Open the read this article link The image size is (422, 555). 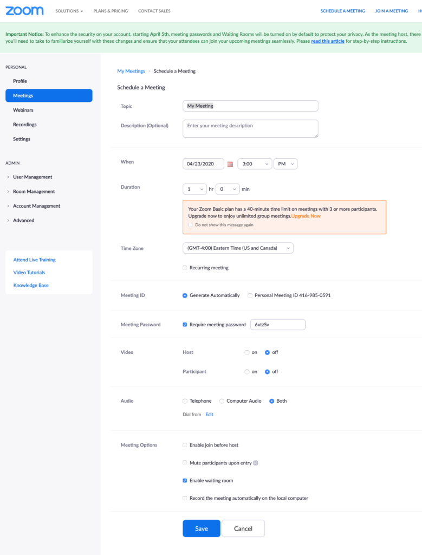click(328, 41)
